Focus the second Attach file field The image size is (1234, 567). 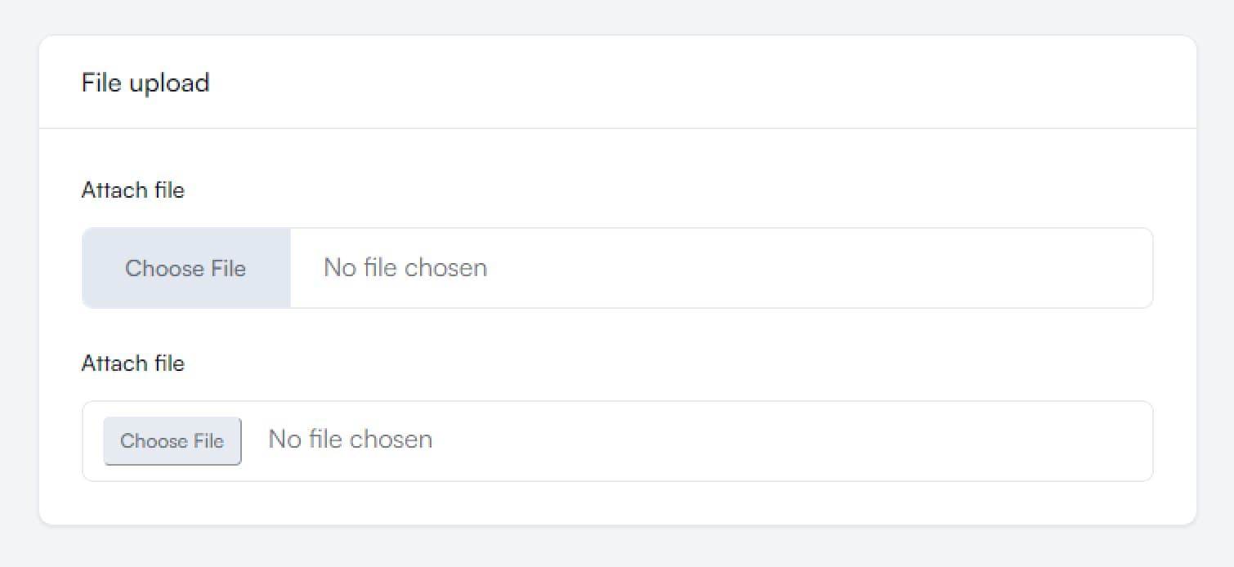[572, 441]
